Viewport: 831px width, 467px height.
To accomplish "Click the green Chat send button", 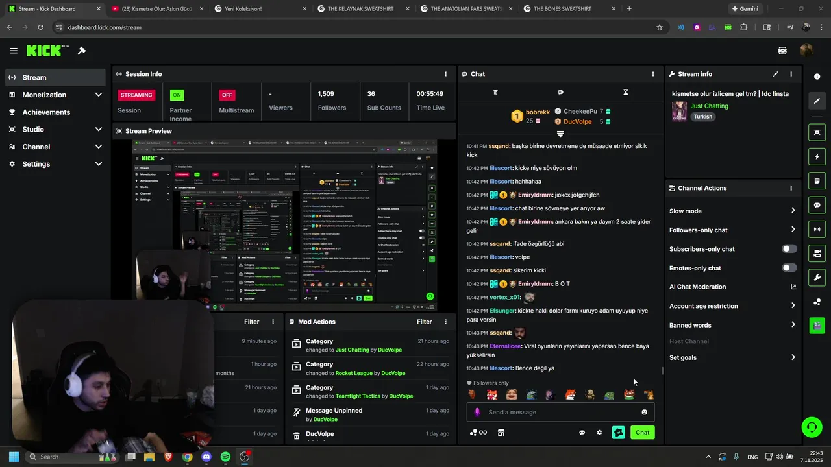I will 642,433.
